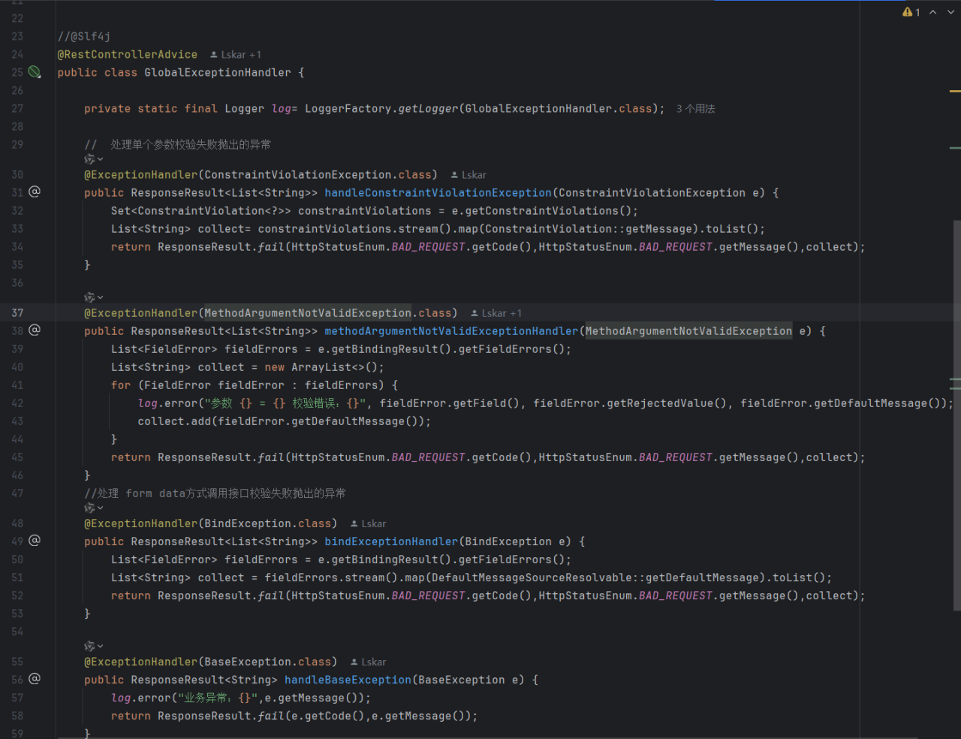Screen dimensions: 961x739
Task: Click 'Lskar +1' author hint beside MethodArgumentNotValidException.class
Action: (496, 313)
